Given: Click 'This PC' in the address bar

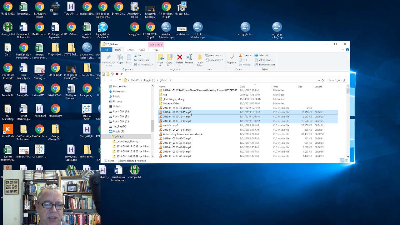Looking at the screenshot, I should point(135,80).
